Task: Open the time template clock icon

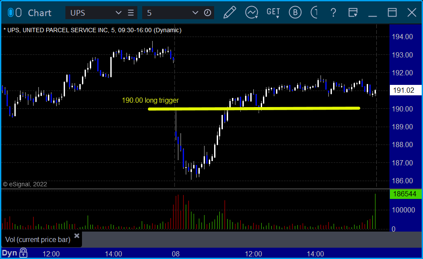Action: 208,13
